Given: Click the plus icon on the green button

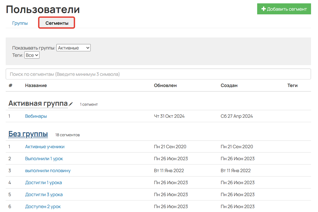Looking at the screenshot, I should click(264, 9).
